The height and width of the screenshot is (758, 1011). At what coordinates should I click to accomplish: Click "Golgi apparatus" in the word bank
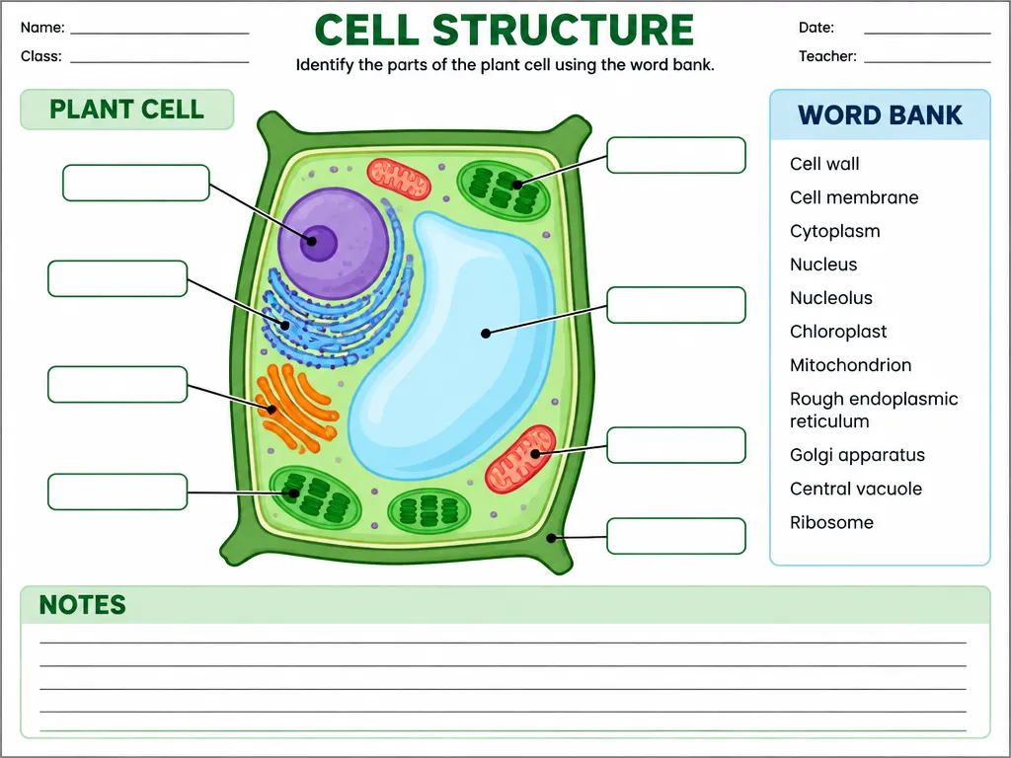(x=858, y=455)
